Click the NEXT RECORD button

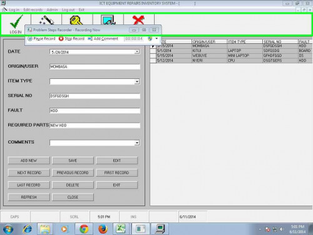click(x=29, y=173)
